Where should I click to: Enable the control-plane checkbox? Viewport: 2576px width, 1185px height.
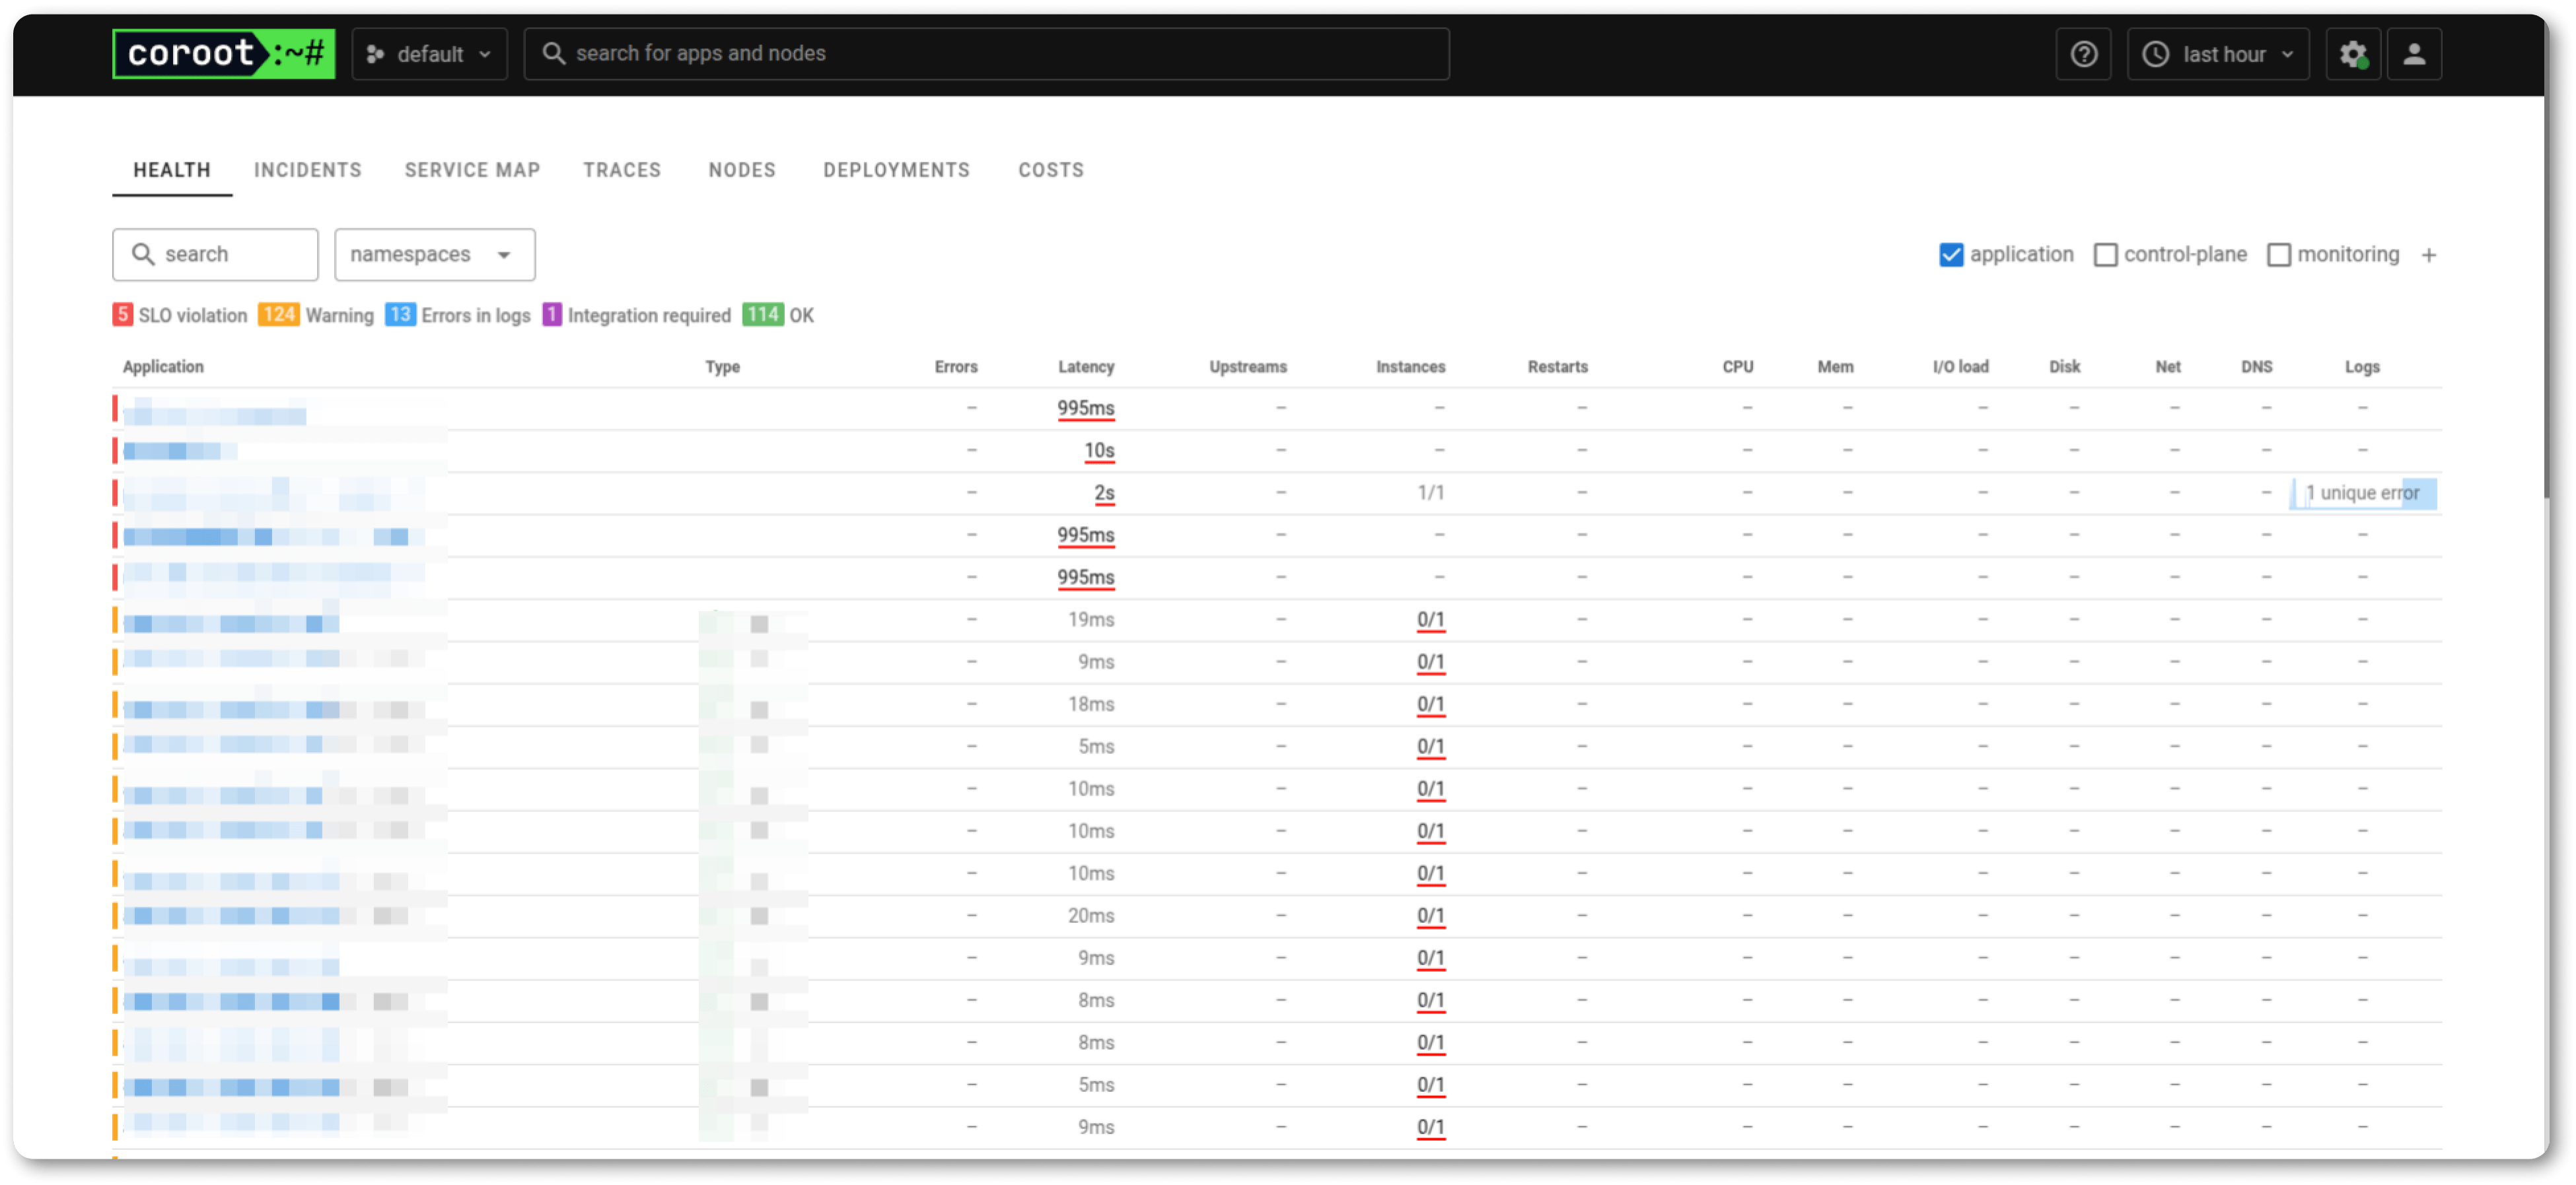2105,255
